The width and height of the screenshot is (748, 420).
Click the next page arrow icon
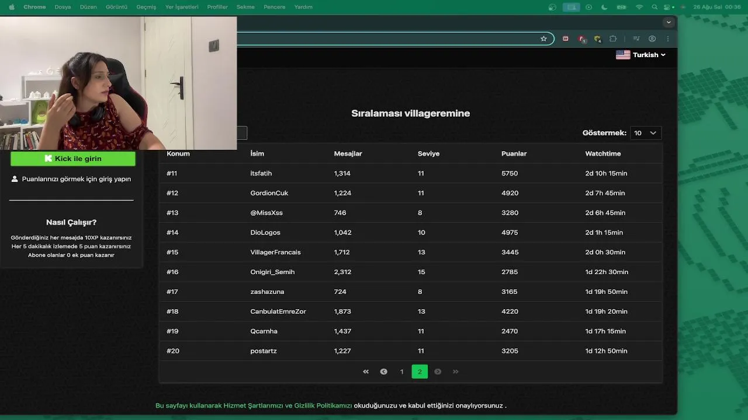tap(438, 372)
